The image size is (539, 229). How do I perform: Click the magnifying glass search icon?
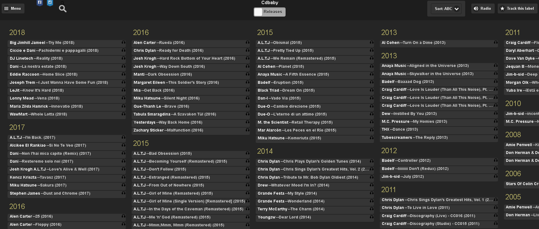[63, 9]
